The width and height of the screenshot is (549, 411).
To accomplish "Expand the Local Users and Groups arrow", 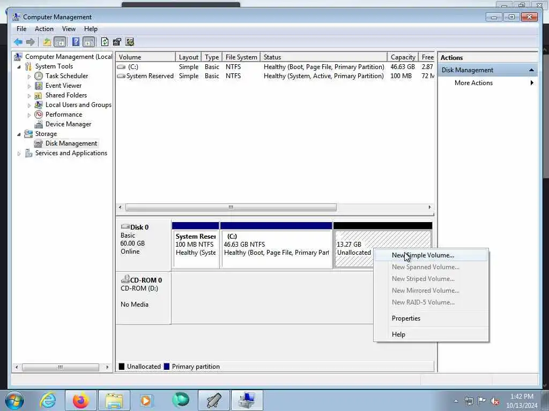I will click(x=29, y=105).
